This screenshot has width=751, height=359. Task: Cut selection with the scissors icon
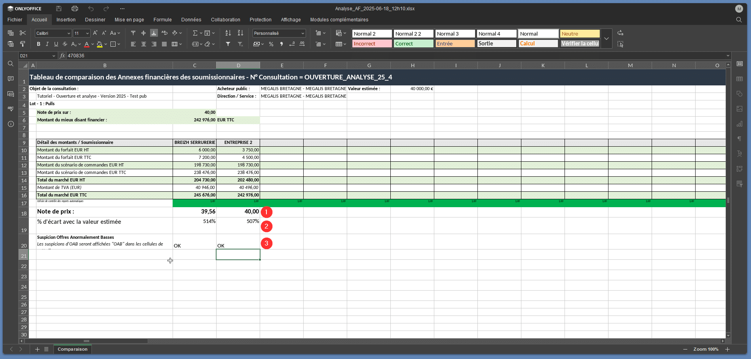23,33
